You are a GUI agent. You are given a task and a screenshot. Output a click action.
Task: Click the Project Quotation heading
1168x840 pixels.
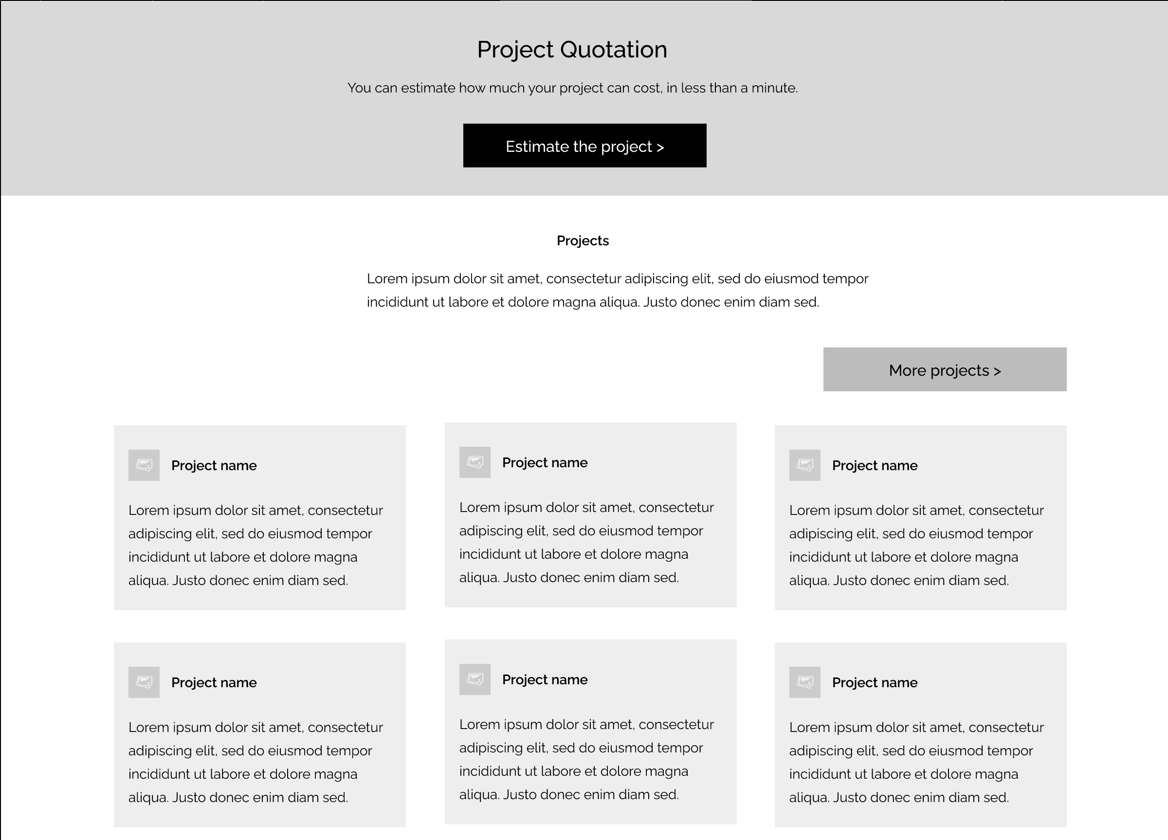572,50
